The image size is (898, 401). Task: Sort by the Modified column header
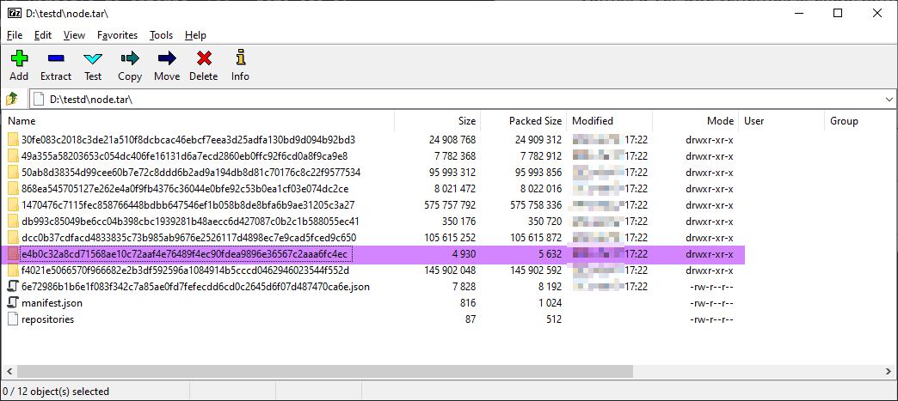click(593, 121)
